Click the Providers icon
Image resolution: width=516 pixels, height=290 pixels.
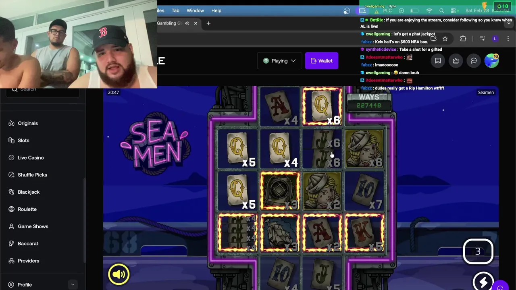click(x=11, y=261)
